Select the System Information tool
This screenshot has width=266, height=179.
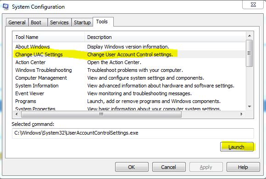(129, 86)
